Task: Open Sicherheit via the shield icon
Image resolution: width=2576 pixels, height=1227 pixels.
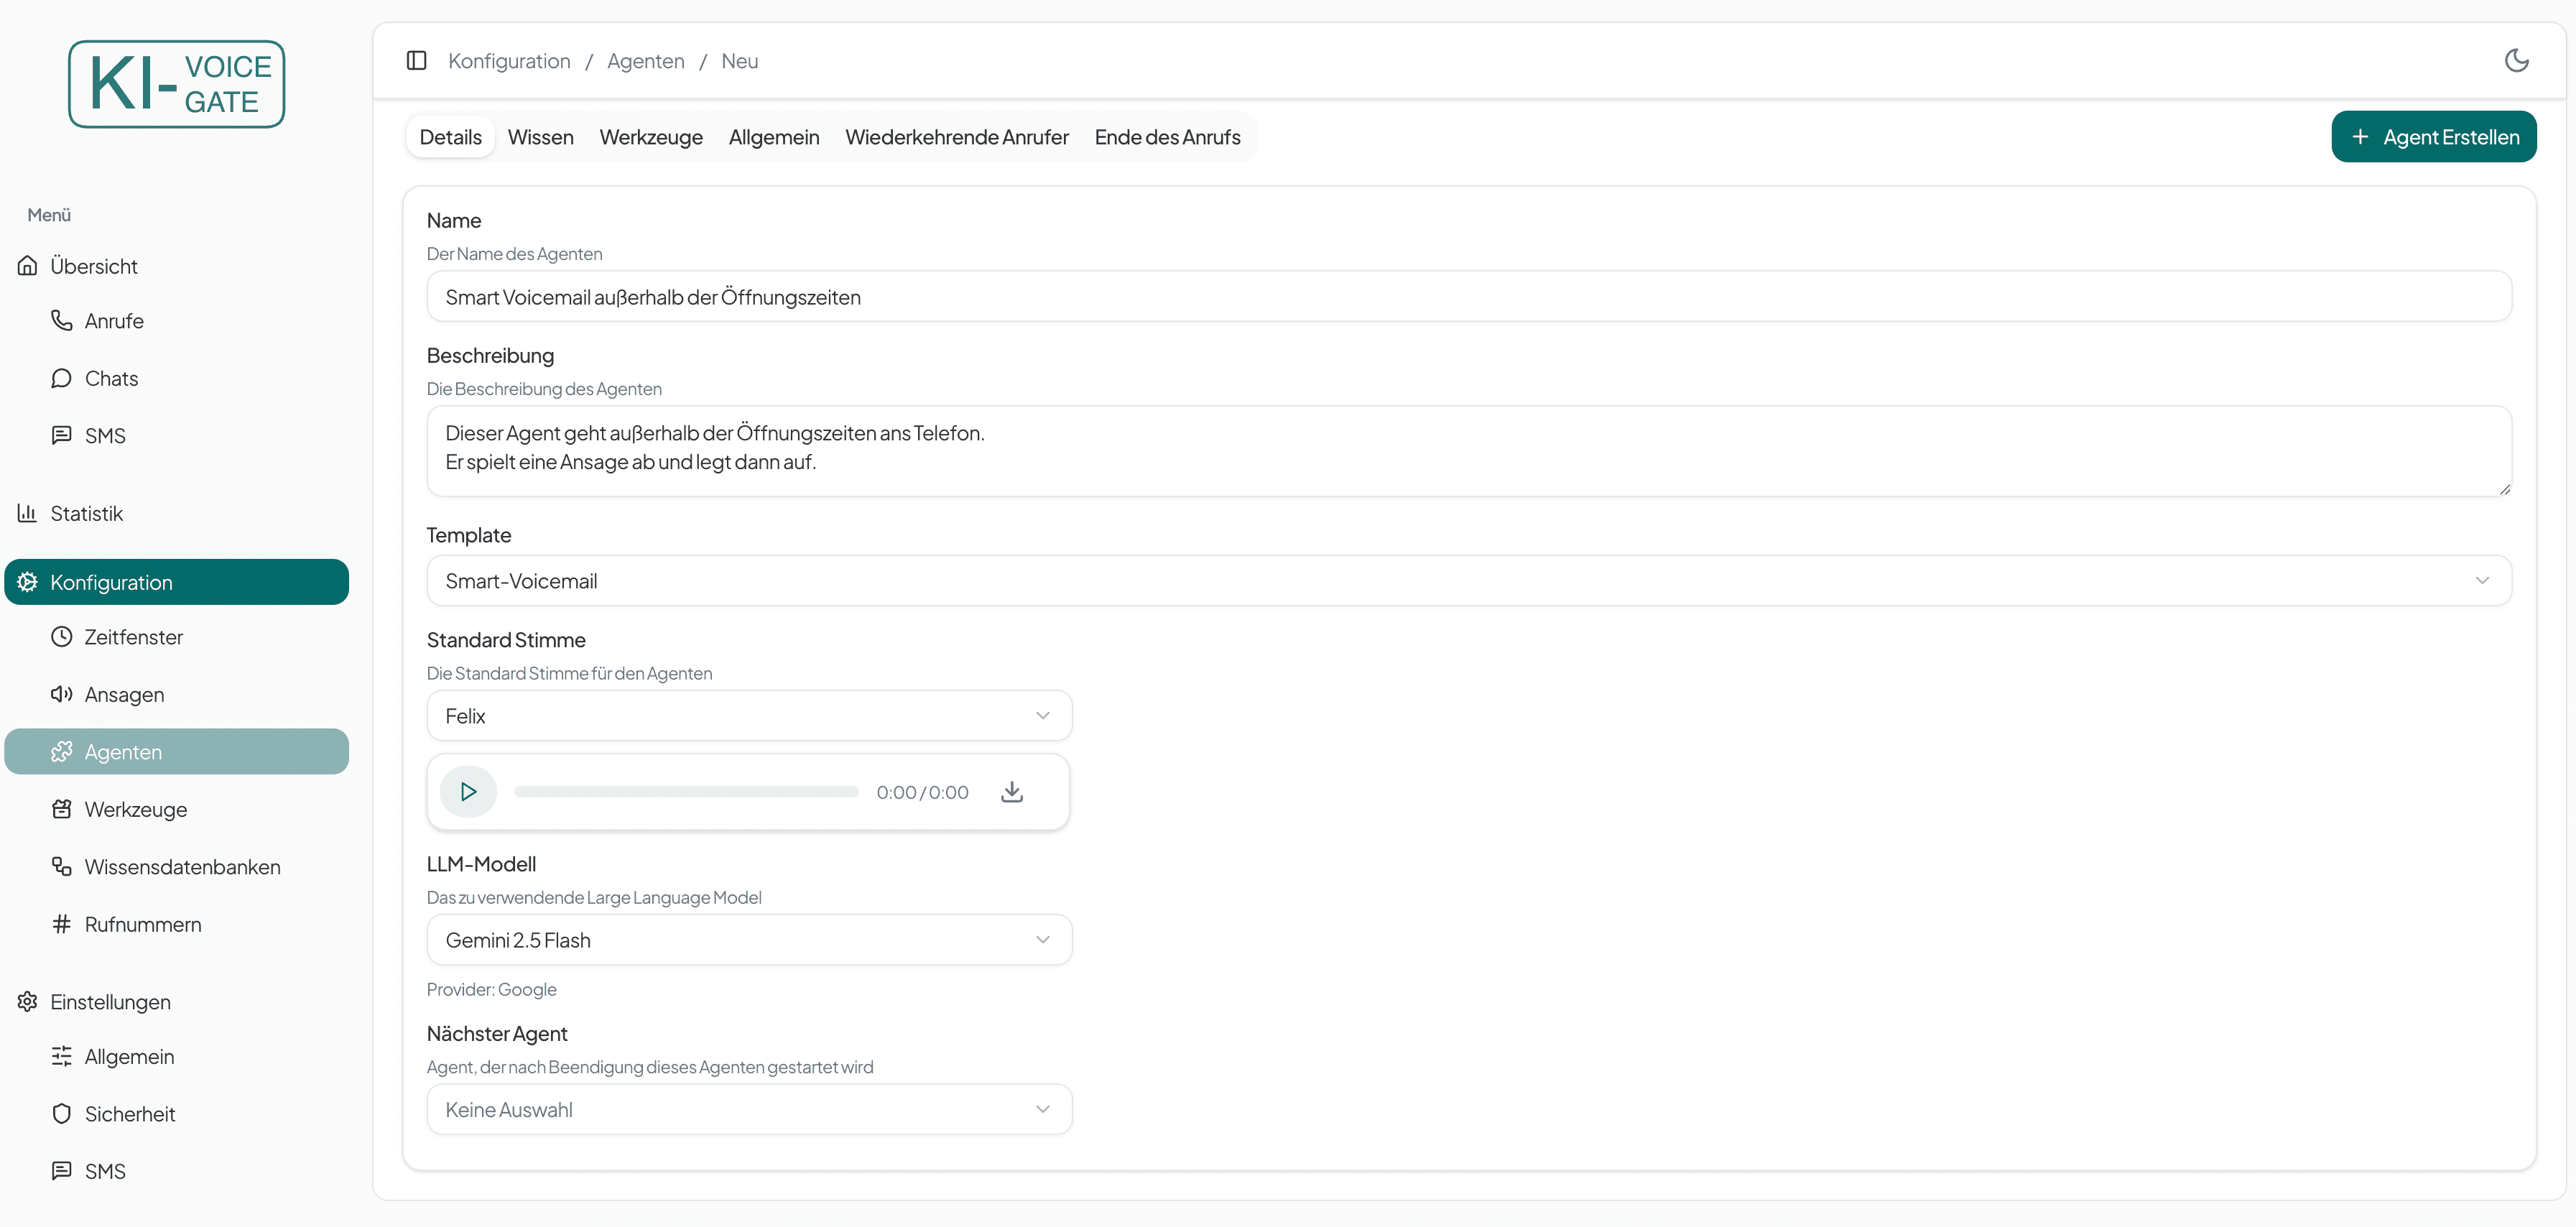Action: click(62, 1114)
